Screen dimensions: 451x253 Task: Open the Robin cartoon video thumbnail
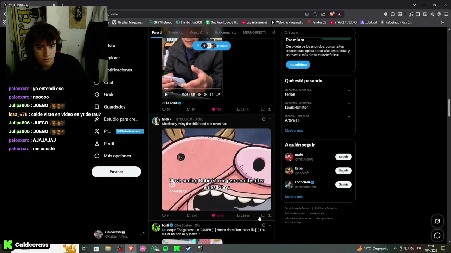point(216,169)
